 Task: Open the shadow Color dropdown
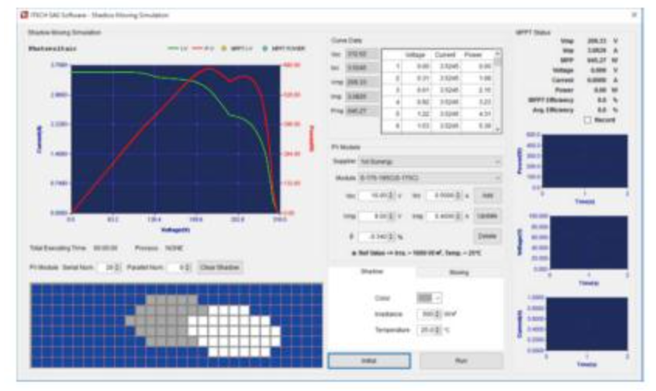[x=430, y=298]
